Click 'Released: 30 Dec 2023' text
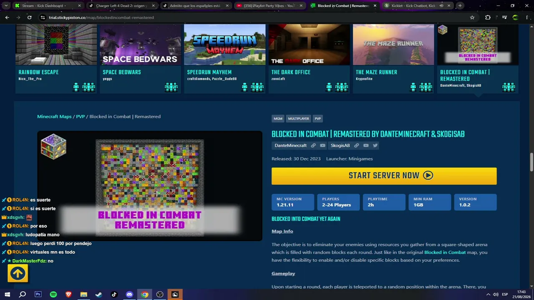 click(296, 159)
